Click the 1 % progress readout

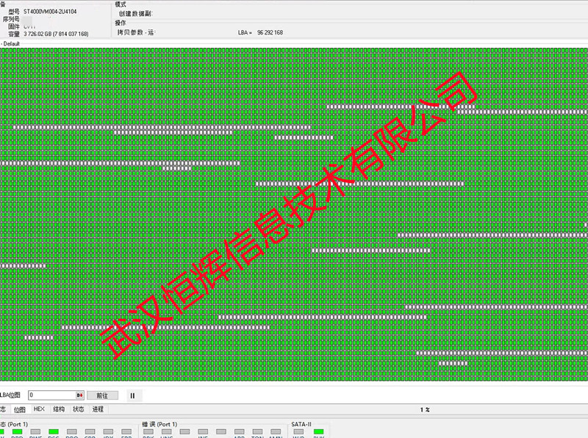(x=425, y=410)
